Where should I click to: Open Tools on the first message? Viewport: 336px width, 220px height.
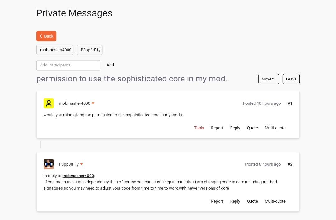click(199, 128)
